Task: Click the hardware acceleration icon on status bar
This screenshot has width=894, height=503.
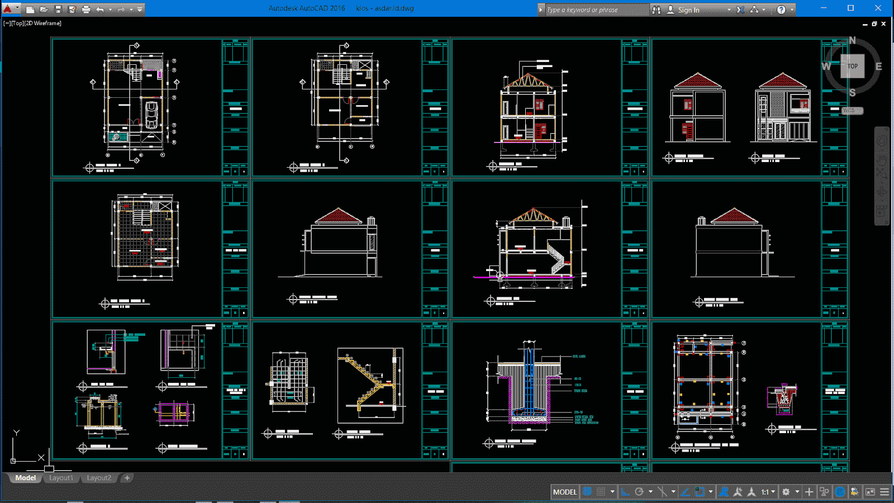Action: point(840,492)
